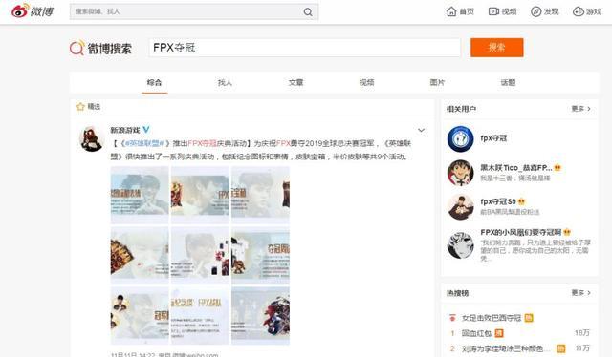The width and height of the screenshot is (612, 357).
Task: Click the badge after 国血红包
Action: (499, 333)
